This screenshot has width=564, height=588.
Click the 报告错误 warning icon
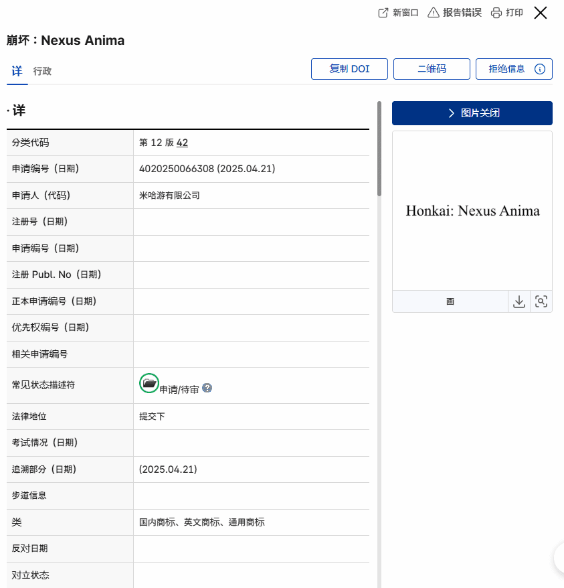tap(434, 12)
